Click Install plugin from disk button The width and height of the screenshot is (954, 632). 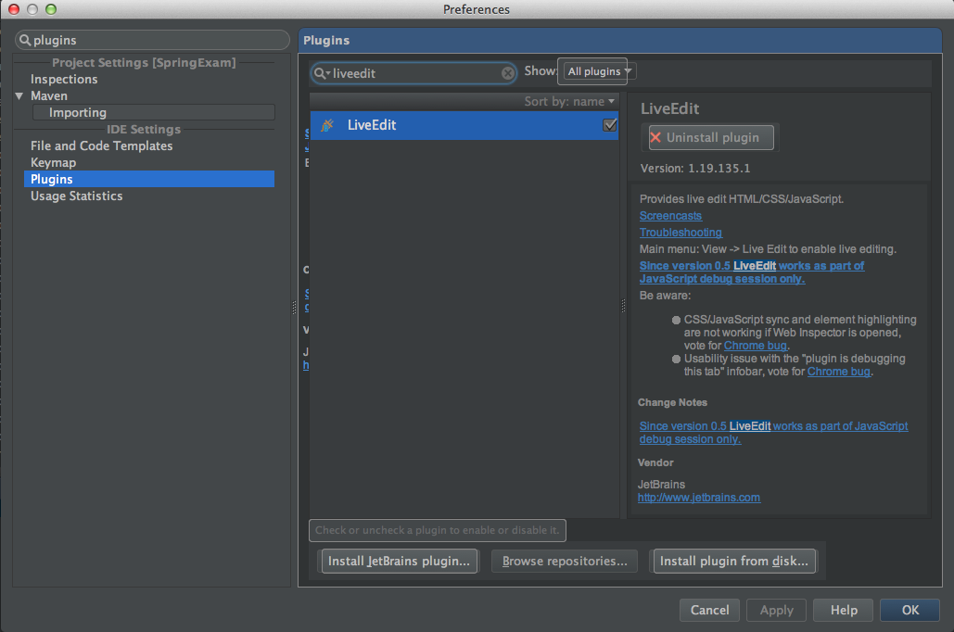(734, 561)
